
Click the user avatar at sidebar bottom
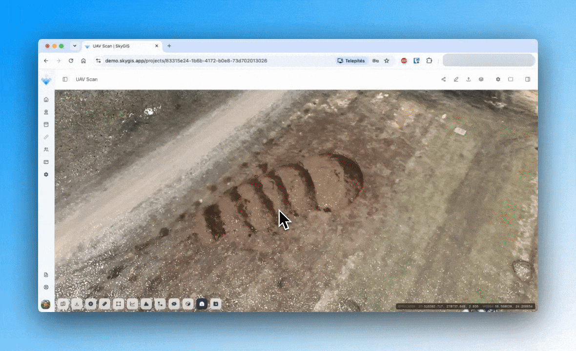coord(46,304)
